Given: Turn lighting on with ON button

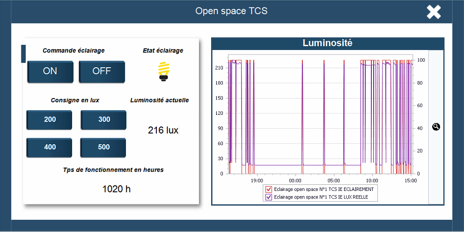Looking at the screenshot, I should (50, 72).
